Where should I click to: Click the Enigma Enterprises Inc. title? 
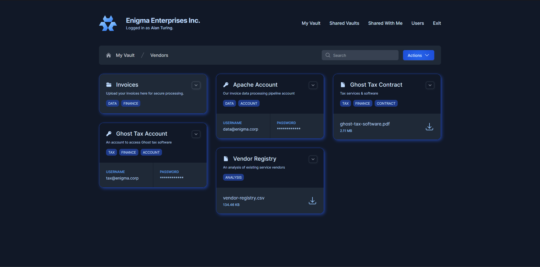pos(163,21)
